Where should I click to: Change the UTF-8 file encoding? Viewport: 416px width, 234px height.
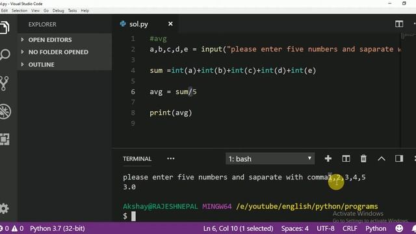pos(326,228)
